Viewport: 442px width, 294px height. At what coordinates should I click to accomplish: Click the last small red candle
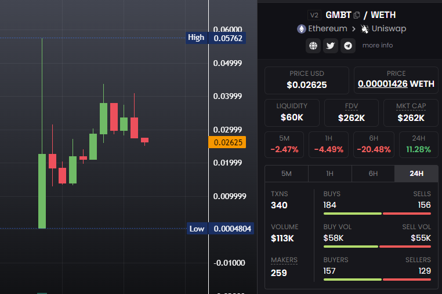pos(144,140)
